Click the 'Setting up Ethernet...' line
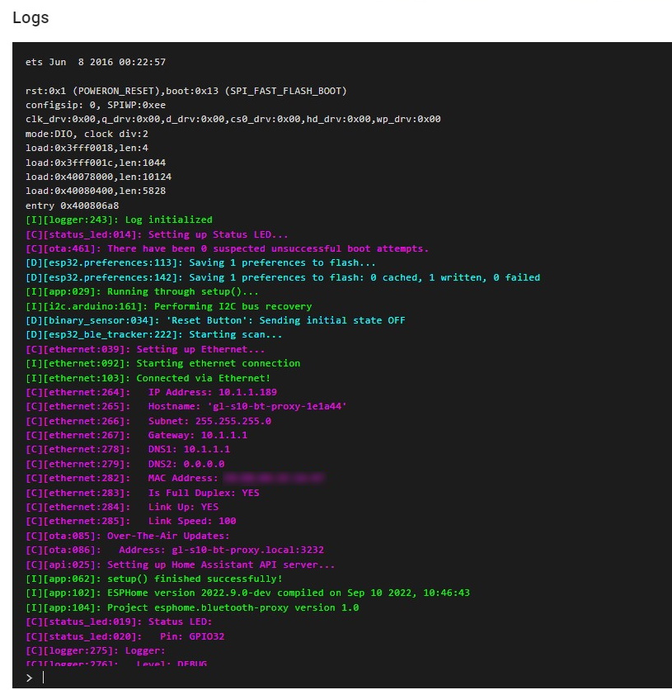Screen dimensions: 672x690 (145, 349)
